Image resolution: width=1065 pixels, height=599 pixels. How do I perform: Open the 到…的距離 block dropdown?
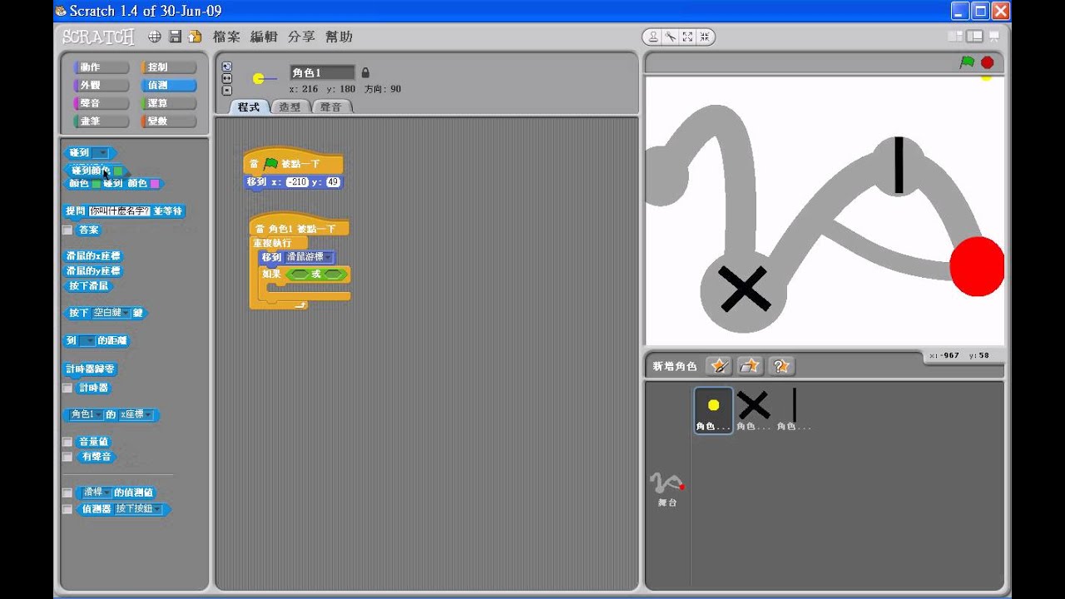click(x=88, y=341)
